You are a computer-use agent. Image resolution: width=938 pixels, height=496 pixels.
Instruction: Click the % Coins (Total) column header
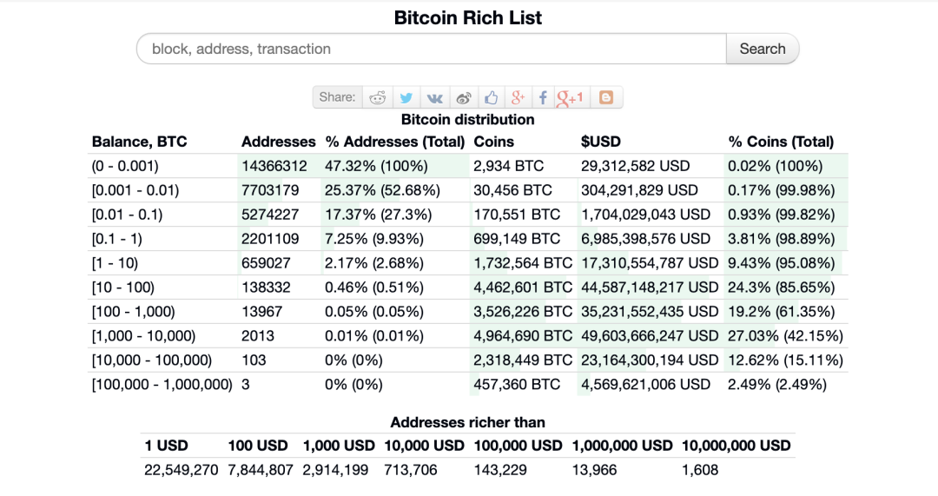pyautogui.click(x=781, y=142)
